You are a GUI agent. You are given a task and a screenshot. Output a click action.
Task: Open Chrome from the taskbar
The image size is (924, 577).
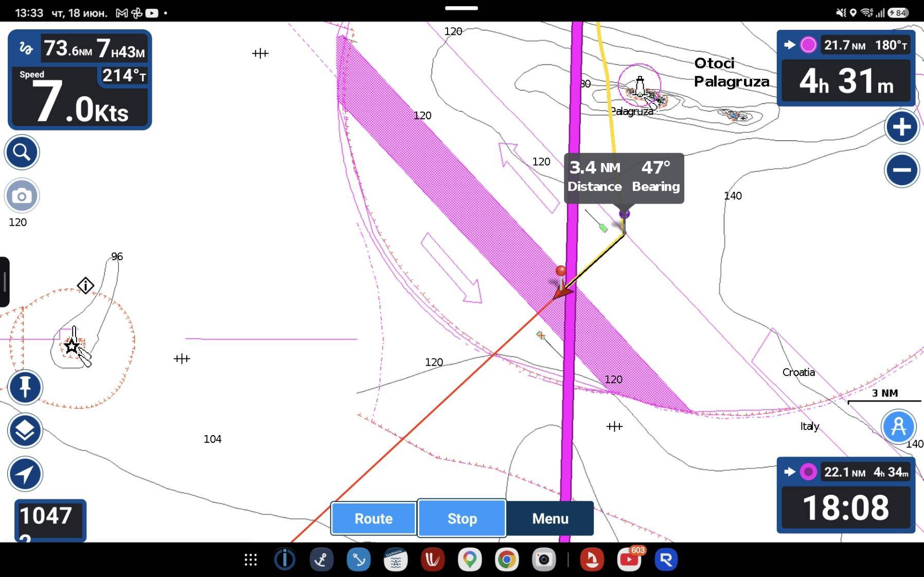507,560
